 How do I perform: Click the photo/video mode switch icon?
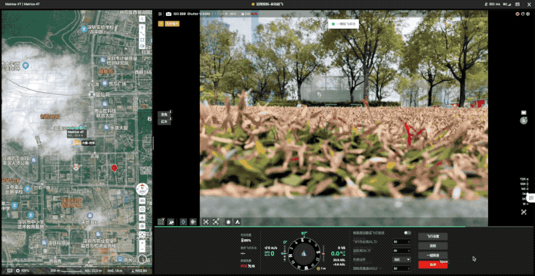pyautogui.click(x=524, y=112)
